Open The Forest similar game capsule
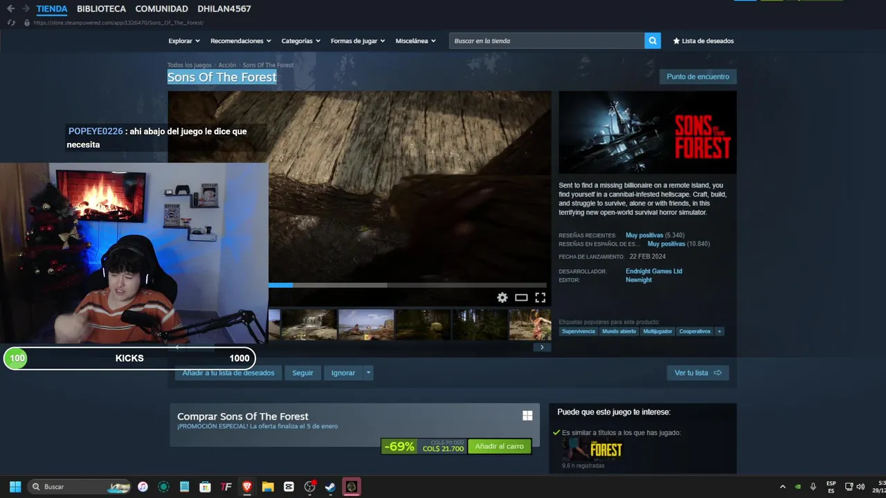This screenshot has width=886, height=498. pyautogui.click(x=593, y=450)
